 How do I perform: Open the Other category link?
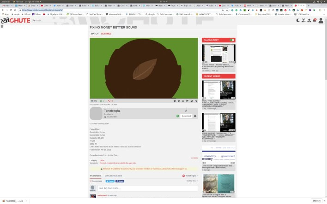click(102, 161)
